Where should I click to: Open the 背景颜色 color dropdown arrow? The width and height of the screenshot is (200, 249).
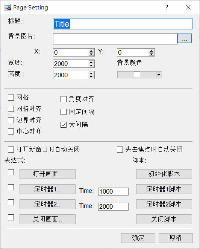[159, 75]
